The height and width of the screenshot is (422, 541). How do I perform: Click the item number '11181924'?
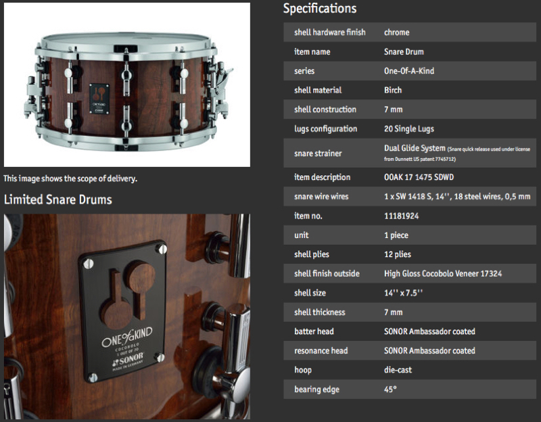click(401, 216)
